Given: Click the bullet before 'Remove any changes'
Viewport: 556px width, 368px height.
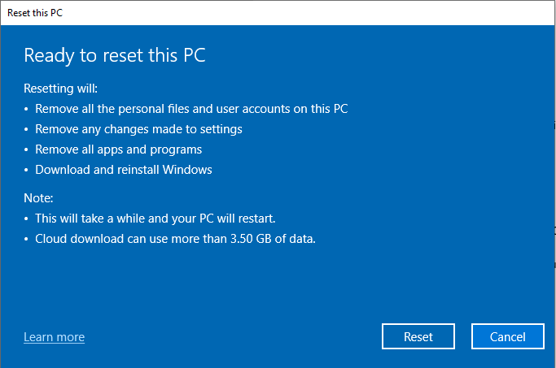Looking at the screenshot, I should click(x=26, y=129).
